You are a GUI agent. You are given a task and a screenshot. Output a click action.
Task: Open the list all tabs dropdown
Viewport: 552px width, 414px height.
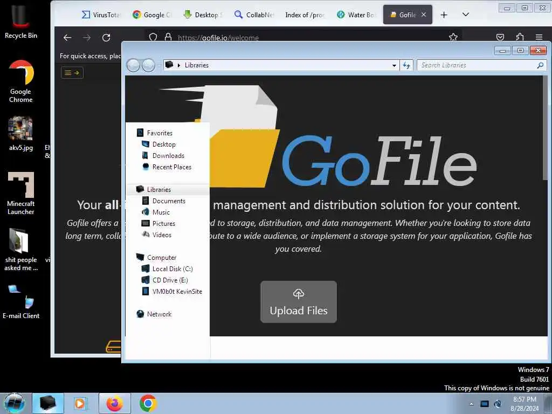[466, 15]
